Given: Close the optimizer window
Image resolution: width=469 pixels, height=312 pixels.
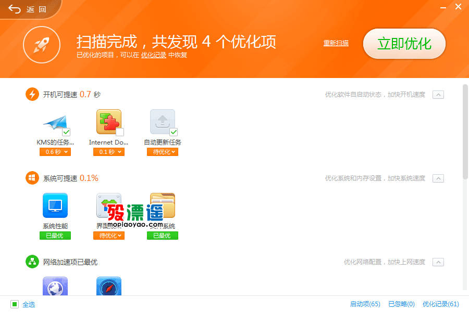Looking at the screenshot, I should 458,7.
